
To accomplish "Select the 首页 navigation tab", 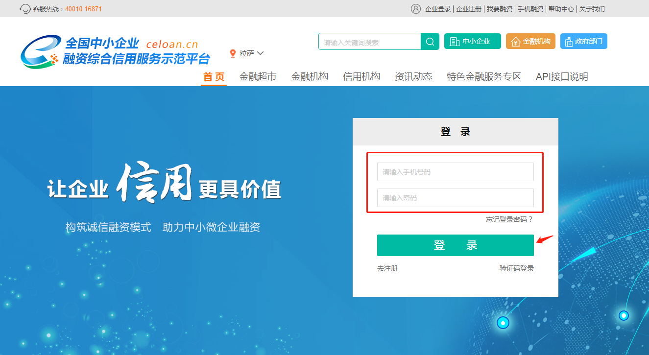I will [214, 76].
